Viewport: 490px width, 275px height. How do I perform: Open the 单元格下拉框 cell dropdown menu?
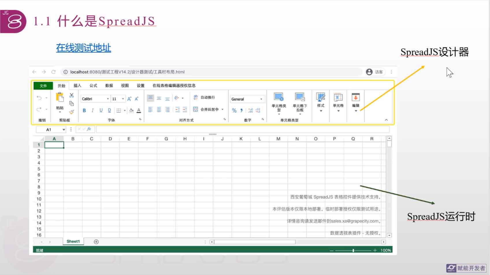click(300, 104)
